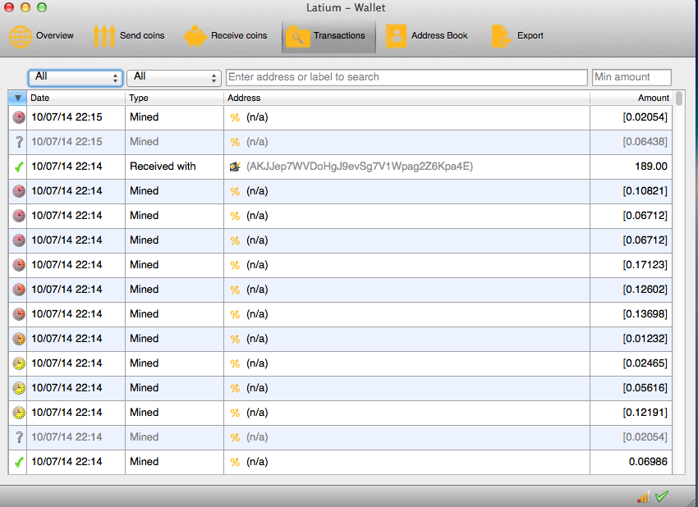Focus the Min amount field

point(631,77)
